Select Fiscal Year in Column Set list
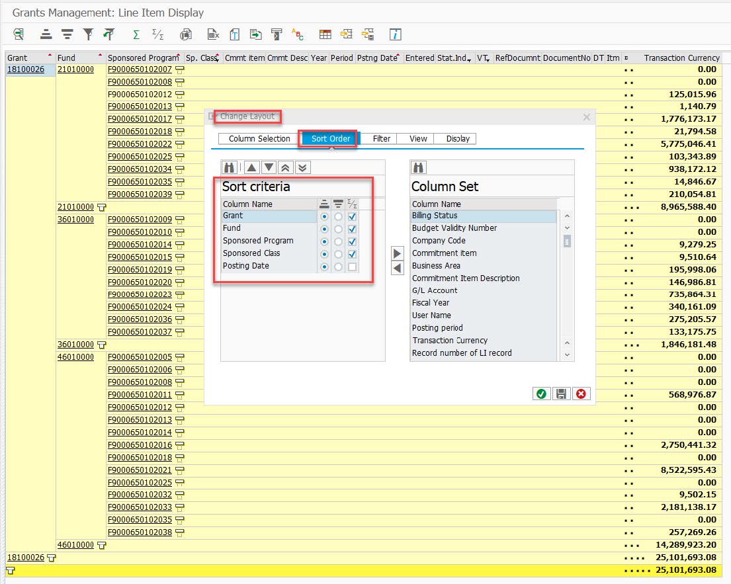731x584 pixels. click(431, 303)
